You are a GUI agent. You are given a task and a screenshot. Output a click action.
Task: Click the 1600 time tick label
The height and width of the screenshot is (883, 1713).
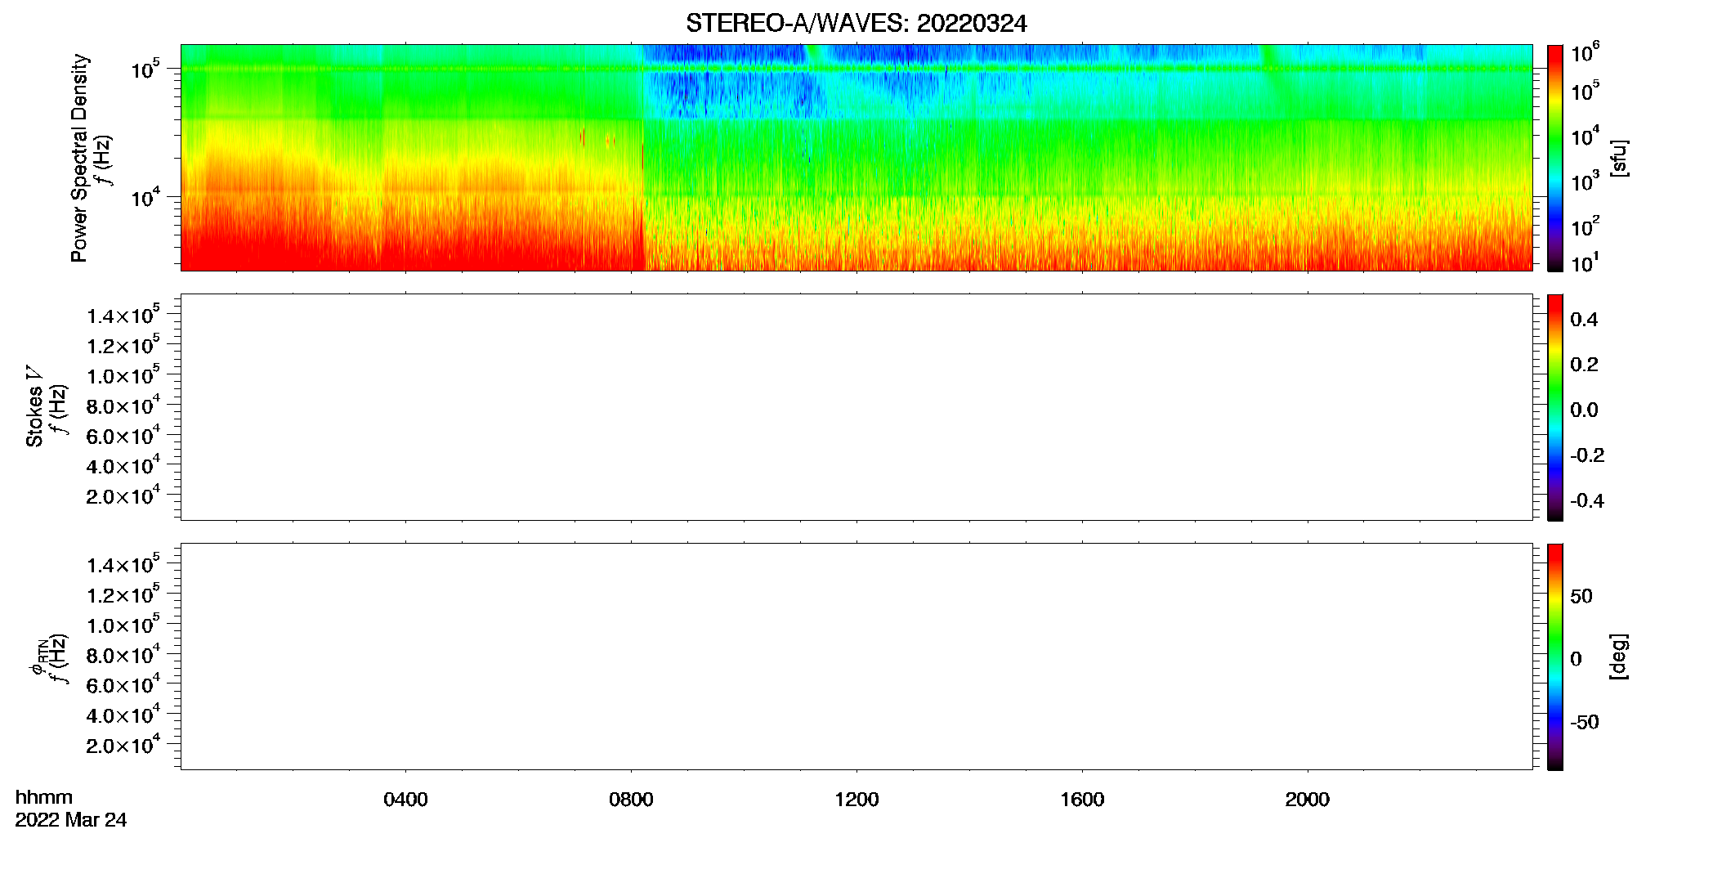tap(1082, 800)
